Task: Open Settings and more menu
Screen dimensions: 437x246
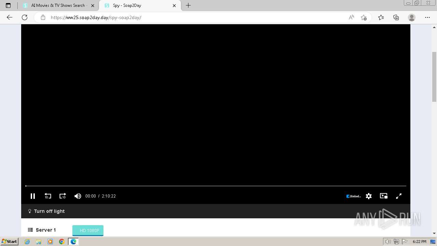Action: 427,17
